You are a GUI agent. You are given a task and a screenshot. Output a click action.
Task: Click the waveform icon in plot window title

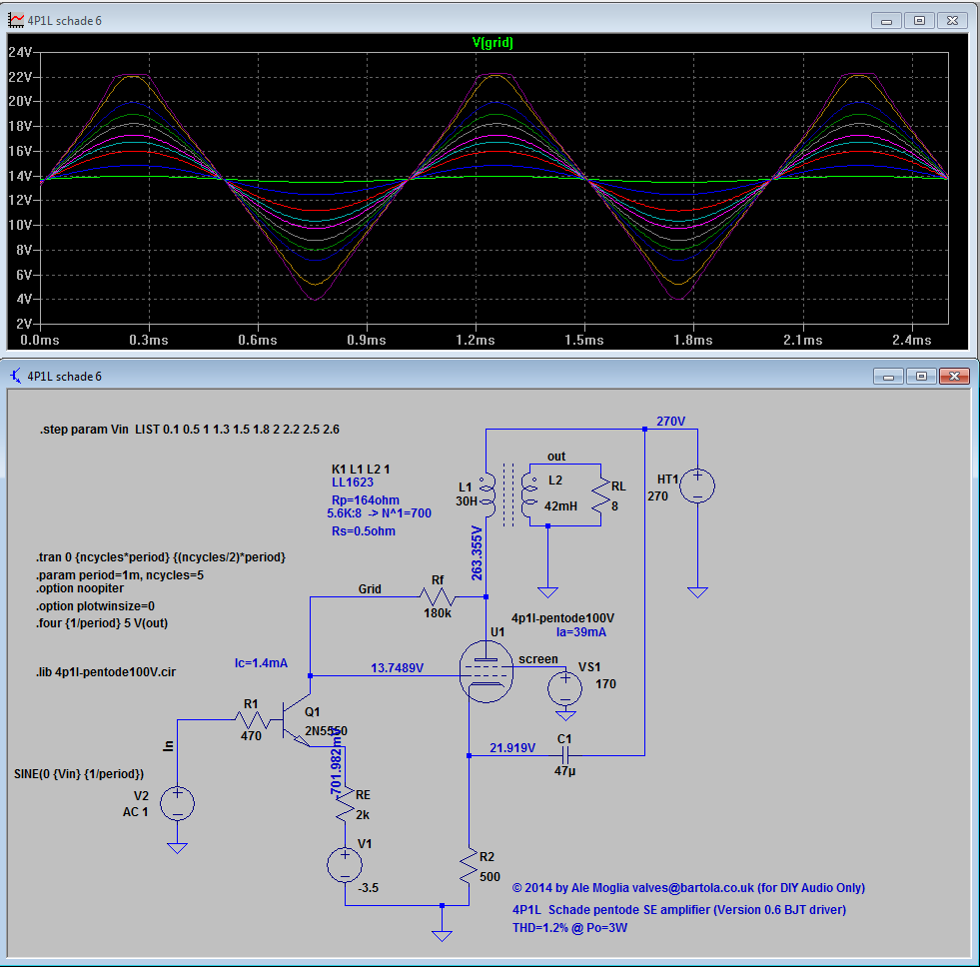click(x=16, y=20)
